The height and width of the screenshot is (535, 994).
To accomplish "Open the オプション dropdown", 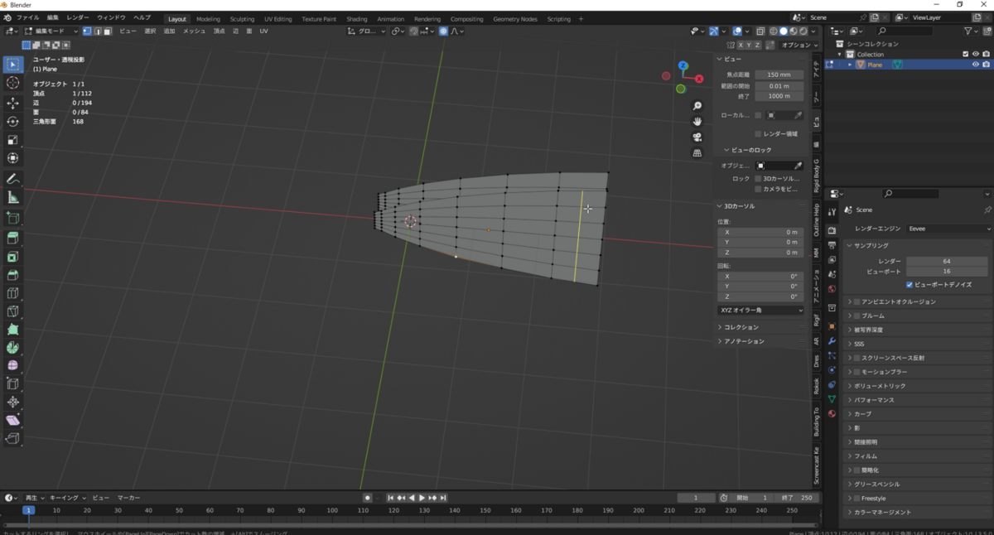I will point(798,46).
